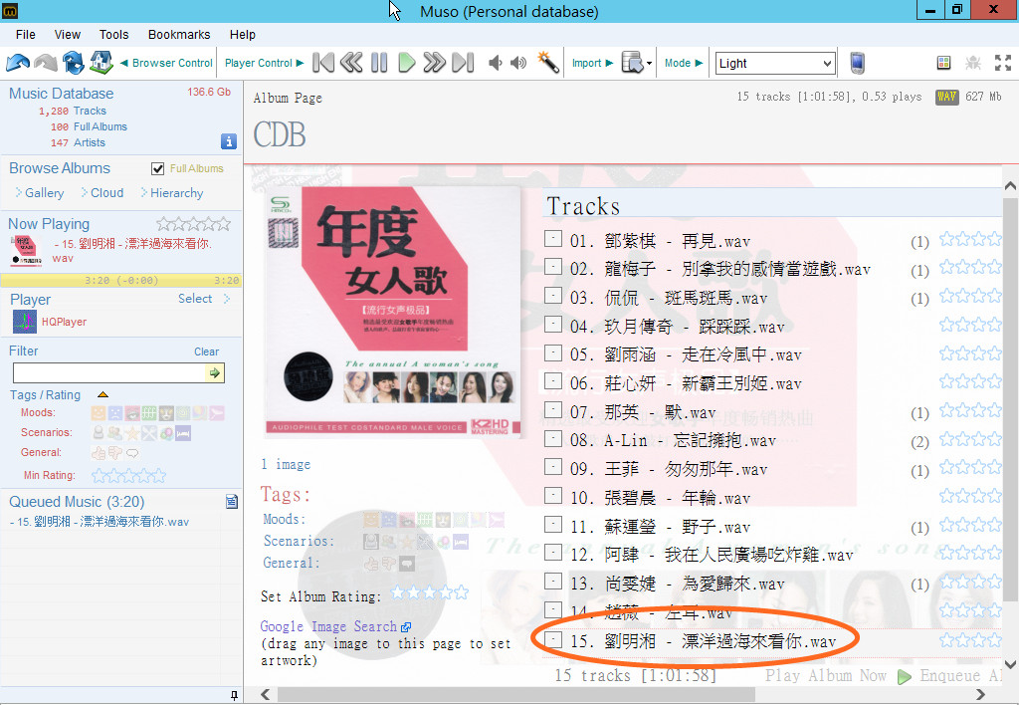The image size is (1019, 705).
Task: Click the green Play button
Action: (407, 63)
